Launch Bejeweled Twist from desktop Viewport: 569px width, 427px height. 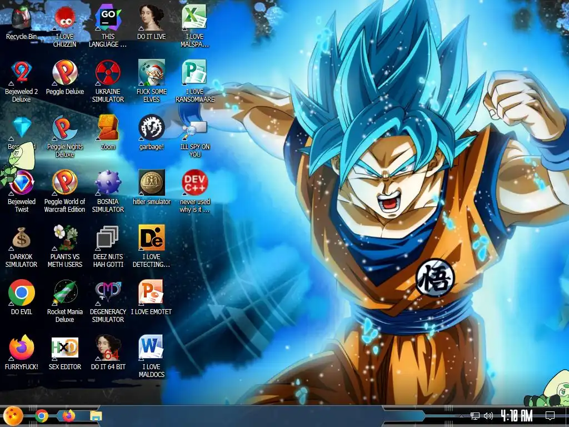(22, 182)
